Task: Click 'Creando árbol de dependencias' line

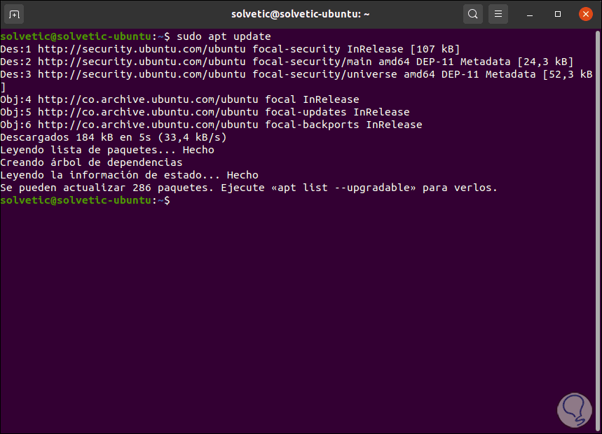Action: [x=91, y=162]
